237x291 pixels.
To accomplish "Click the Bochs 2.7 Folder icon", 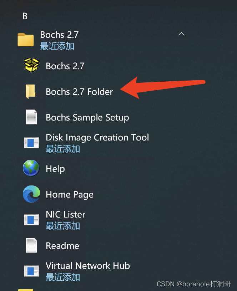I will (x=31, y=92).
